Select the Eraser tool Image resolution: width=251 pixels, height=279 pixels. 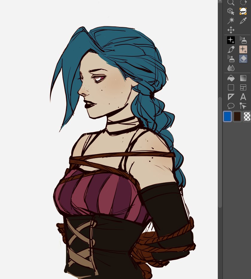(243, 59)
